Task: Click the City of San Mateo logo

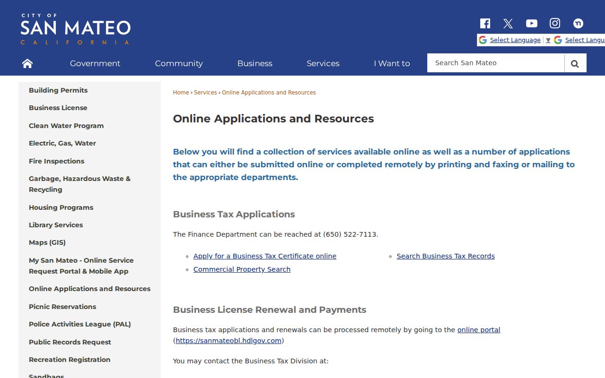Action: tap(76, 29)
